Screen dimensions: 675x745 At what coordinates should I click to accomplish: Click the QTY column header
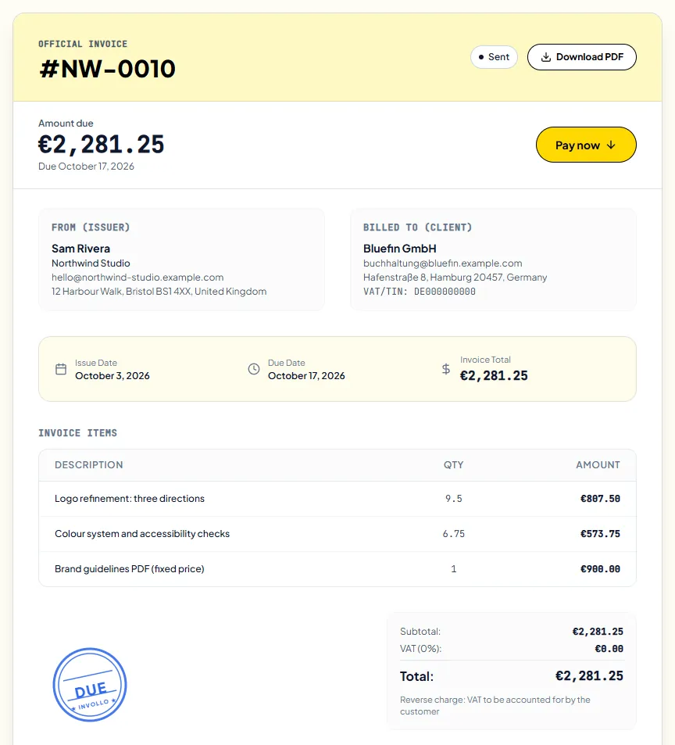tap(453, 464)
